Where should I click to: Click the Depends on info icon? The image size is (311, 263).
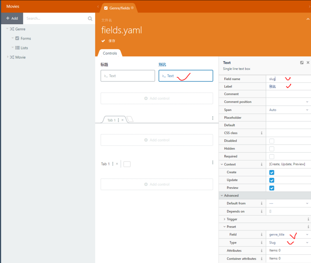262,211
